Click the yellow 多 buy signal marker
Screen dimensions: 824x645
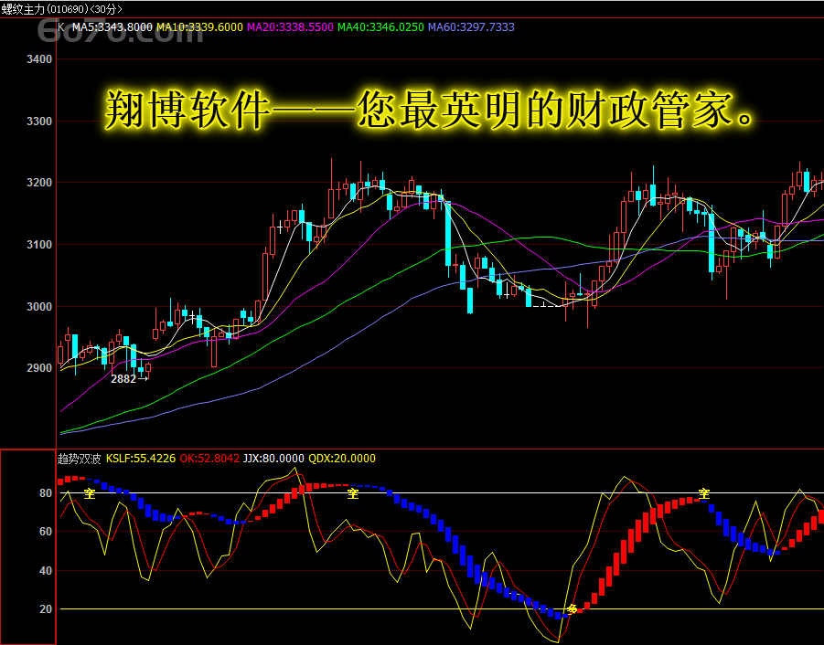[x=573, y=609]
